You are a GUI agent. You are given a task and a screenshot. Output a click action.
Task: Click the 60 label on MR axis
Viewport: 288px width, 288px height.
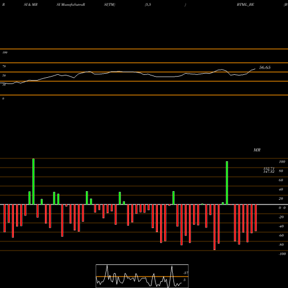tap(281, 180)
